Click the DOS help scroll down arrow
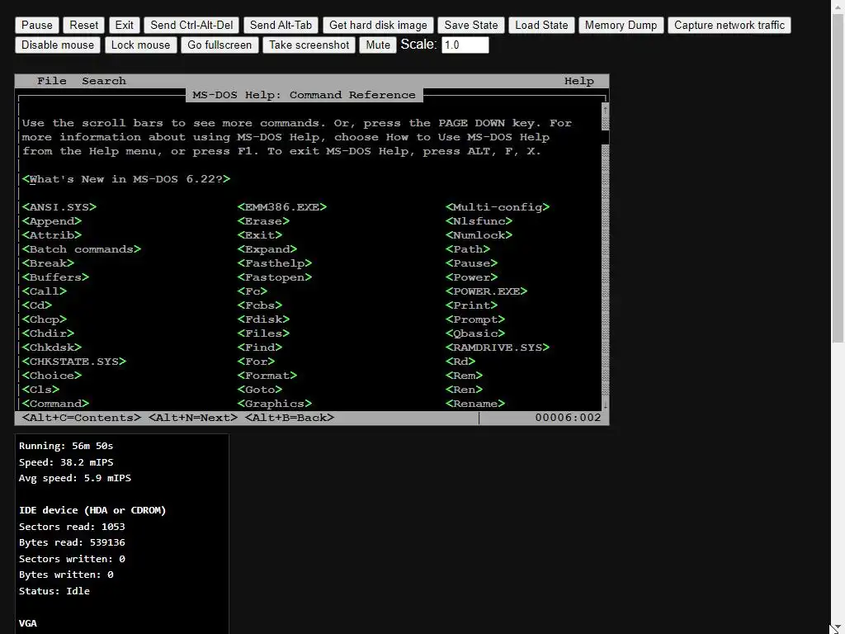Viewport: 845px width, 634px height. click(605, 404)
